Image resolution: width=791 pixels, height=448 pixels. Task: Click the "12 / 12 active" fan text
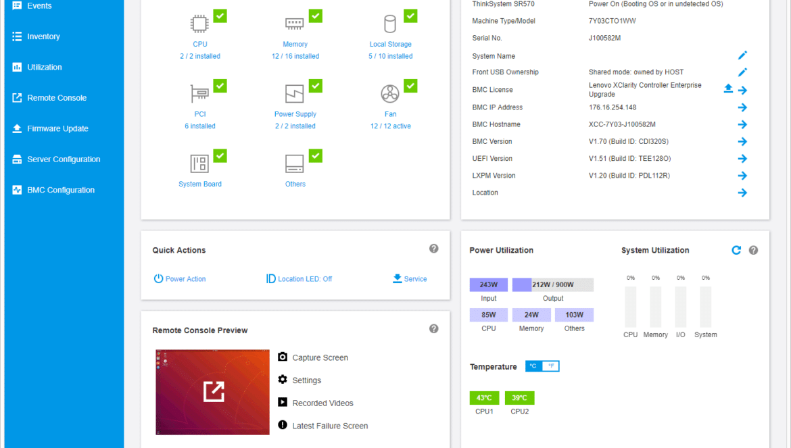click(391, 126)
